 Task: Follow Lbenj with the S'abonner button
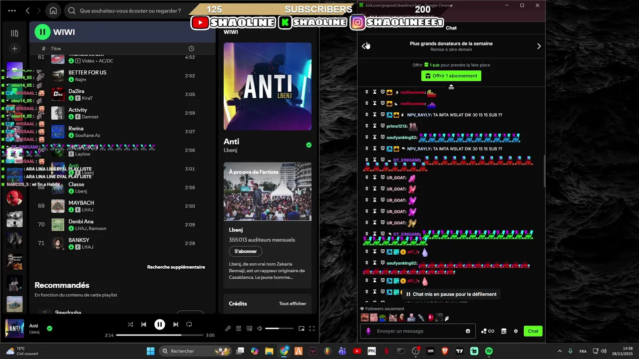(x=246, y=251)
